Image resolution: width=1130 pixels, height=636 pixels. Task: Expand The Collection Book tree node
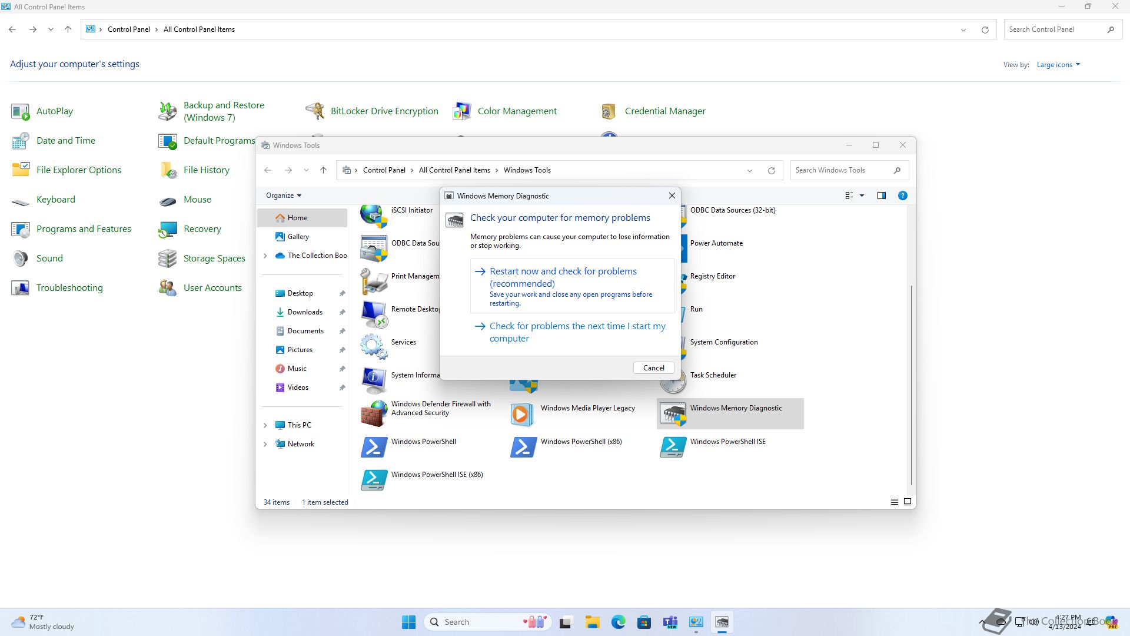[265, 256]
